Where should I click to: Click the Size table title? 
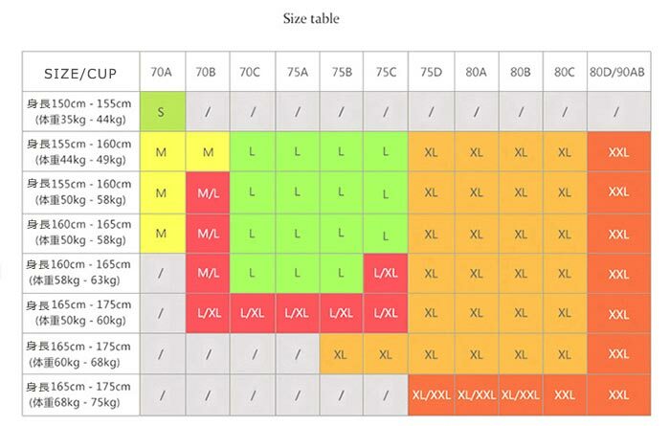pos(311,18)
